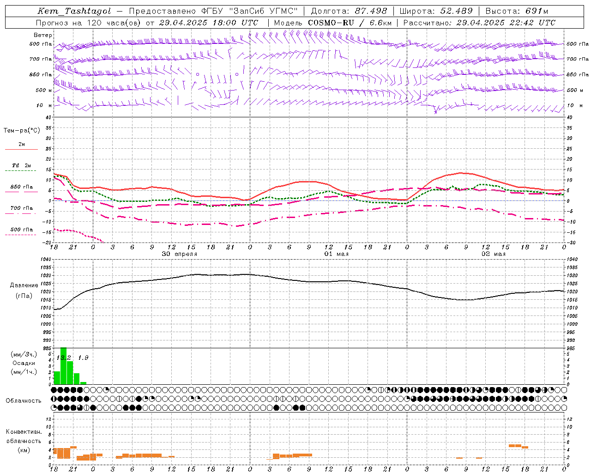Click the station name Kem_Tashtagol

[74, 12]
